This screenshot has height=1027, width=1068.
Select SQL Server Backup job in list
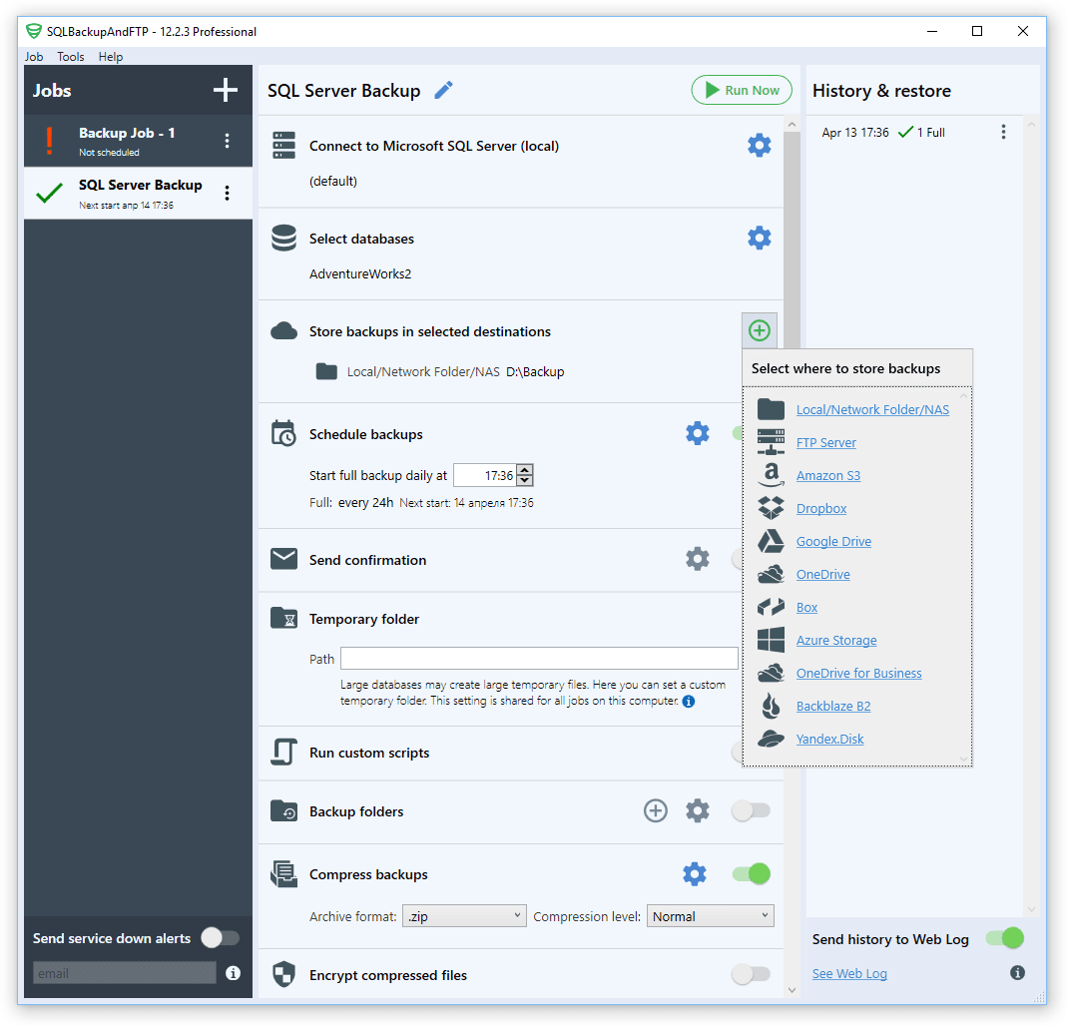point(138,194)
